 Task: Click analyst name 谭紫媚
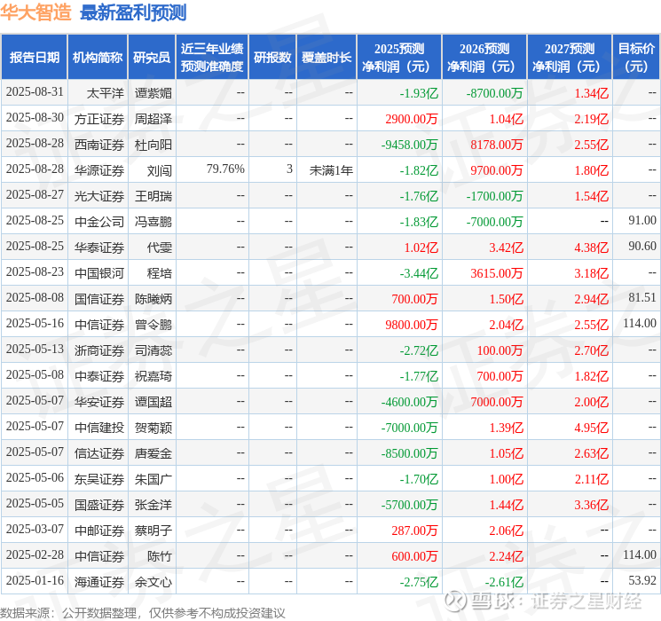pyautogui.click(x=153, y=93)
